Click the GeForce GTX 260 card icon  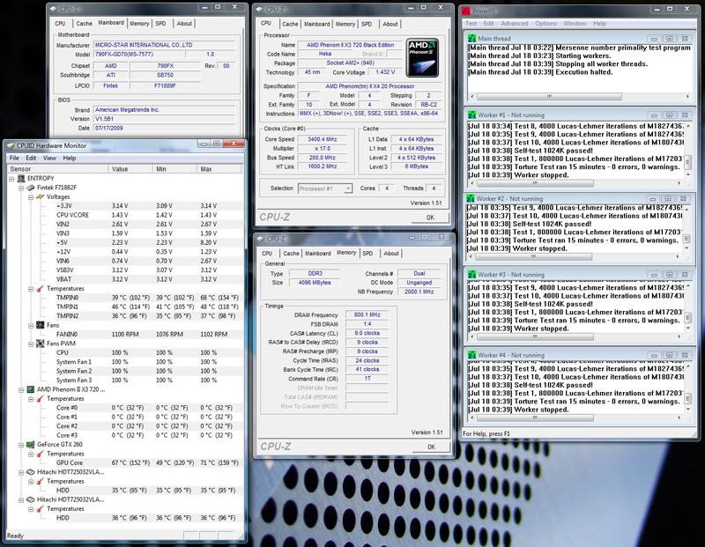tap(31, 445)
